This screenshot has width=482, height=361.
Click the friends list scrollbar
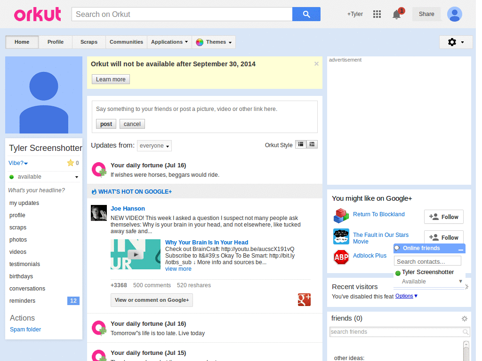click(x=466, y=351)
